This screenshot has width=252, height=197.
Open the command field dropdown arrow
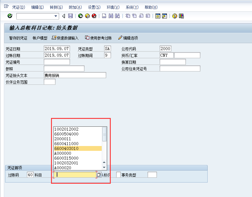tap(56, 16)
